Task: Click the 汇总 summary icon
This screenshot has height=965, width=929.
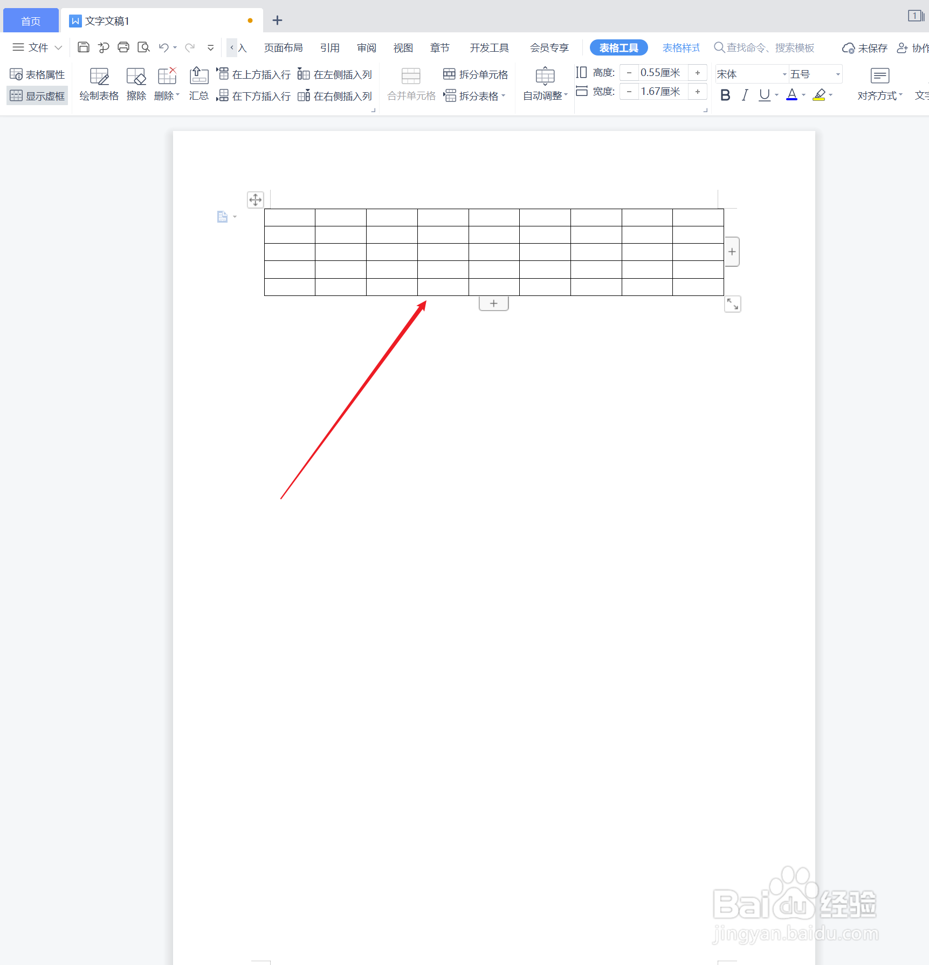Action: tap(198, 84)
